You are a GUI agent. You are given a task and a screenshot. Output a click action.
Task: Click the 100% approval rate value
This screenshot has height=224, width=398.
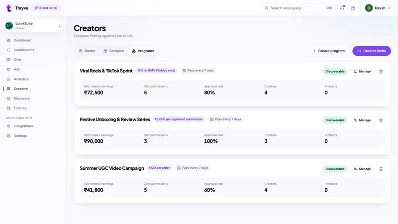click(211, 141)
